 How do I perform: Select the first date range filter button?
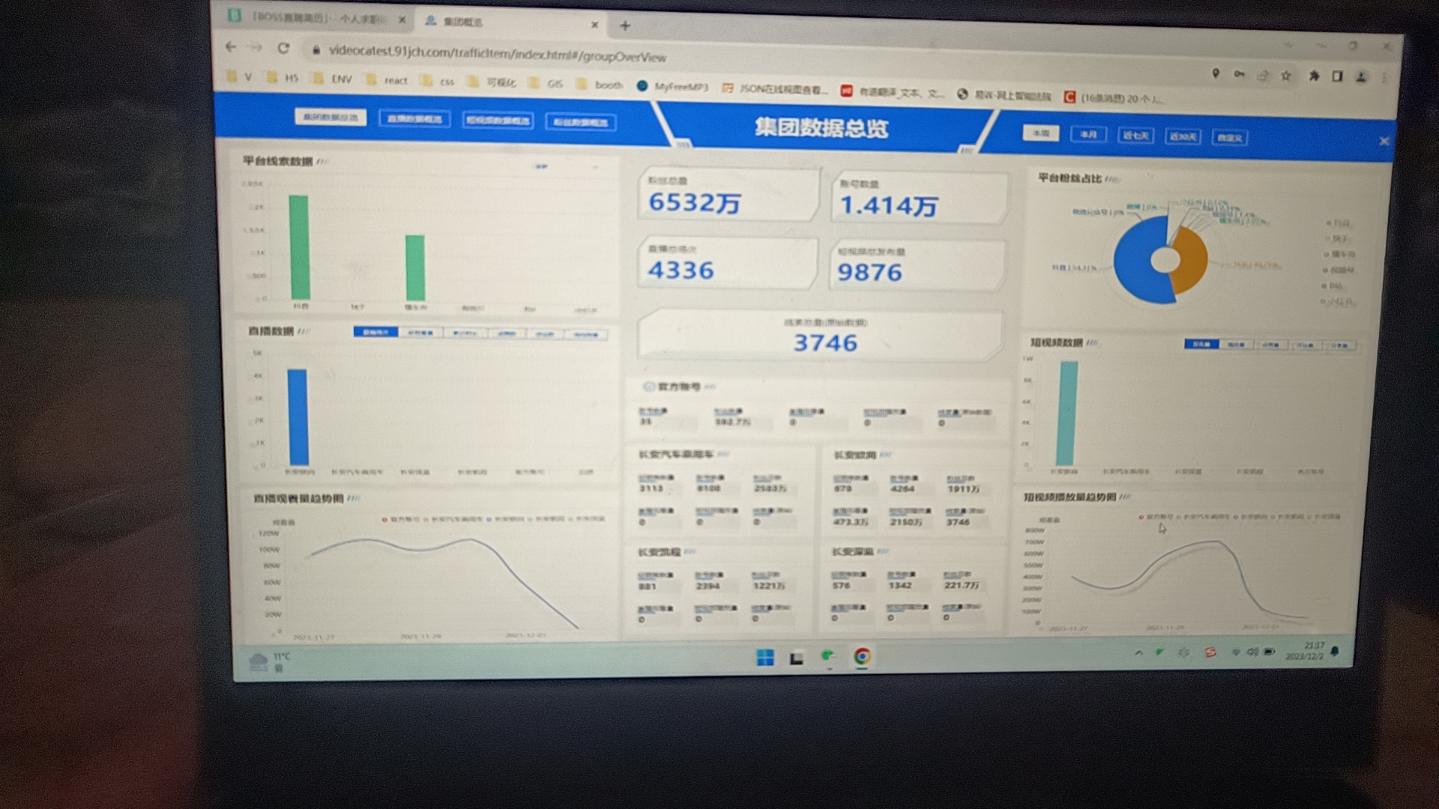(1041, 133)
